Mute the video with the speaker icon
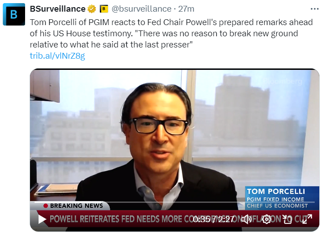This screenshot has height=236, width=322. click(247, 219)
